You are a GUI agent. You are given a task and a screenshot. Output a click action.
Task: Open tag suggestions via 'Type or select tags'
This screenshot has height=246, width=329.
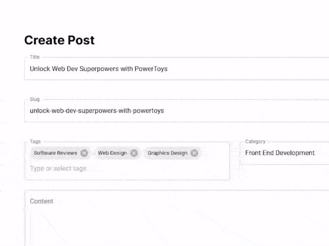(x=58, y=168)
